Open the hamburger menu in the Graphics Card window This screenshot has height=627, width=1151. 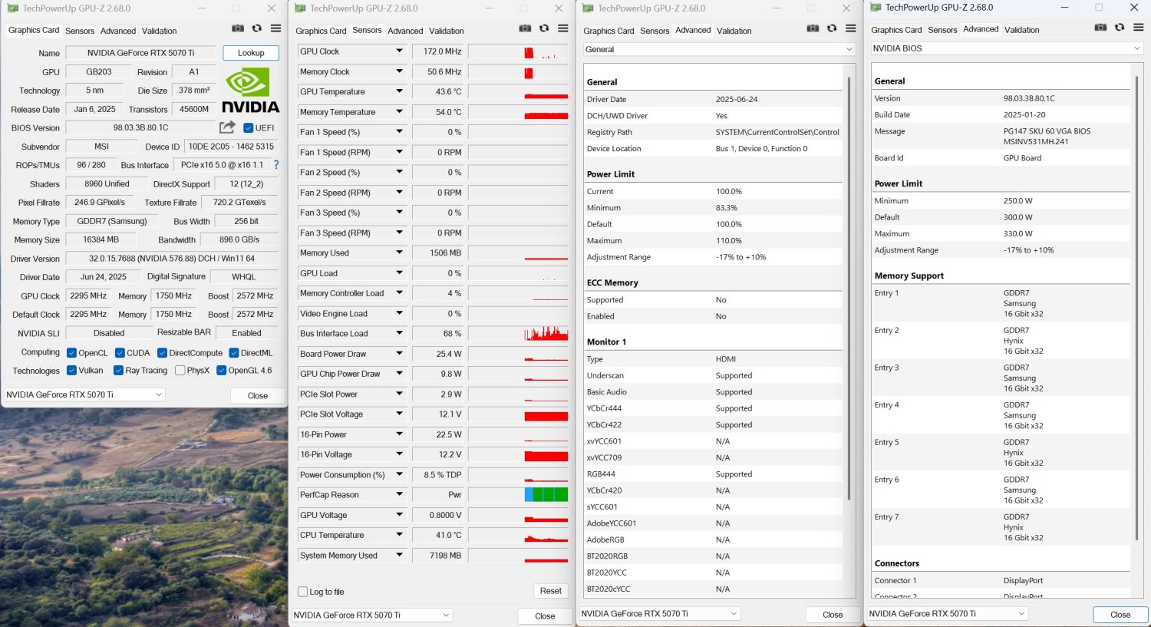(x=275, y=28)
